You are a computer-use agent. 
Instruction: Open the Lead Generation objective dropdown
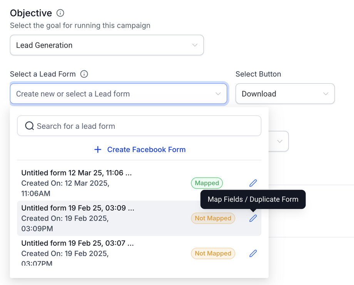(107, 45)
